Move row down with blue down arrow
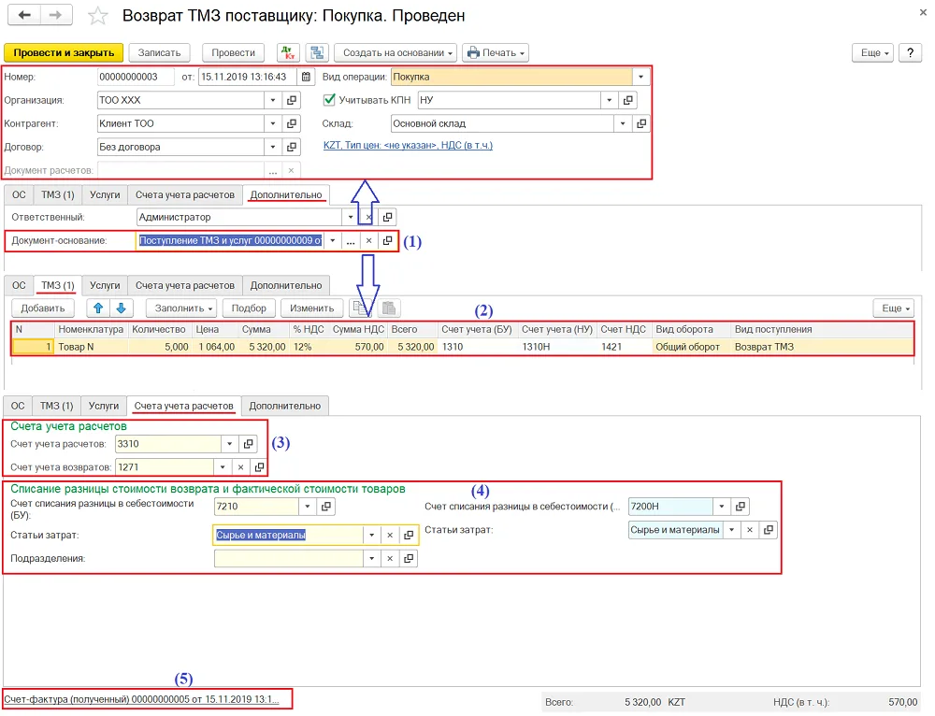 121,308
